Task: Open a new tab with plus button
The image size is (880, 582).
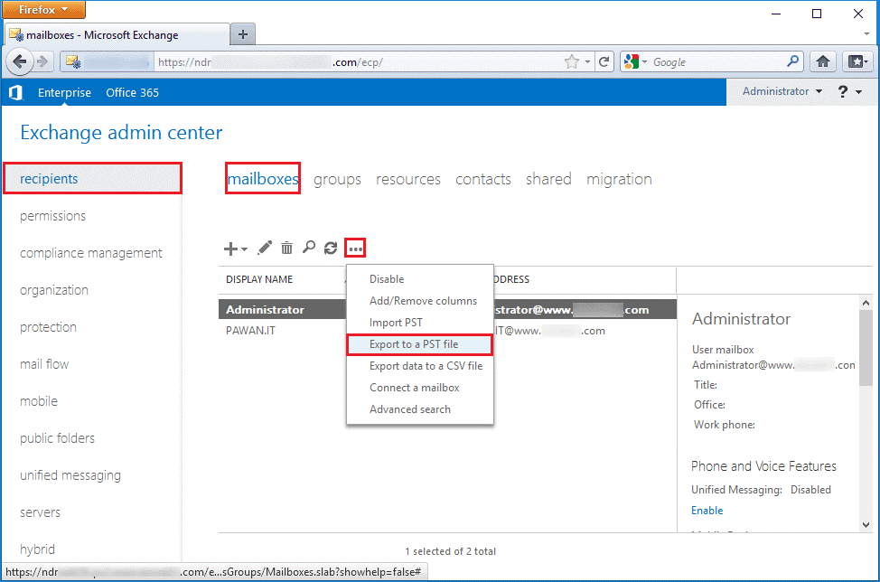Action: point(243,34)
